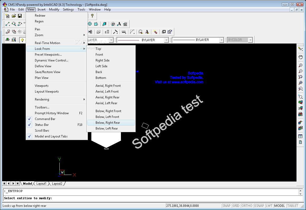Click the yellow question mark Help icon

[92, 16]
